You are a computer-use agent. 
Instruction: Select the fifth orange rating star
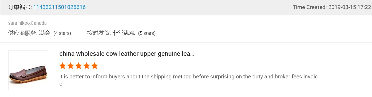click(95, 66)
